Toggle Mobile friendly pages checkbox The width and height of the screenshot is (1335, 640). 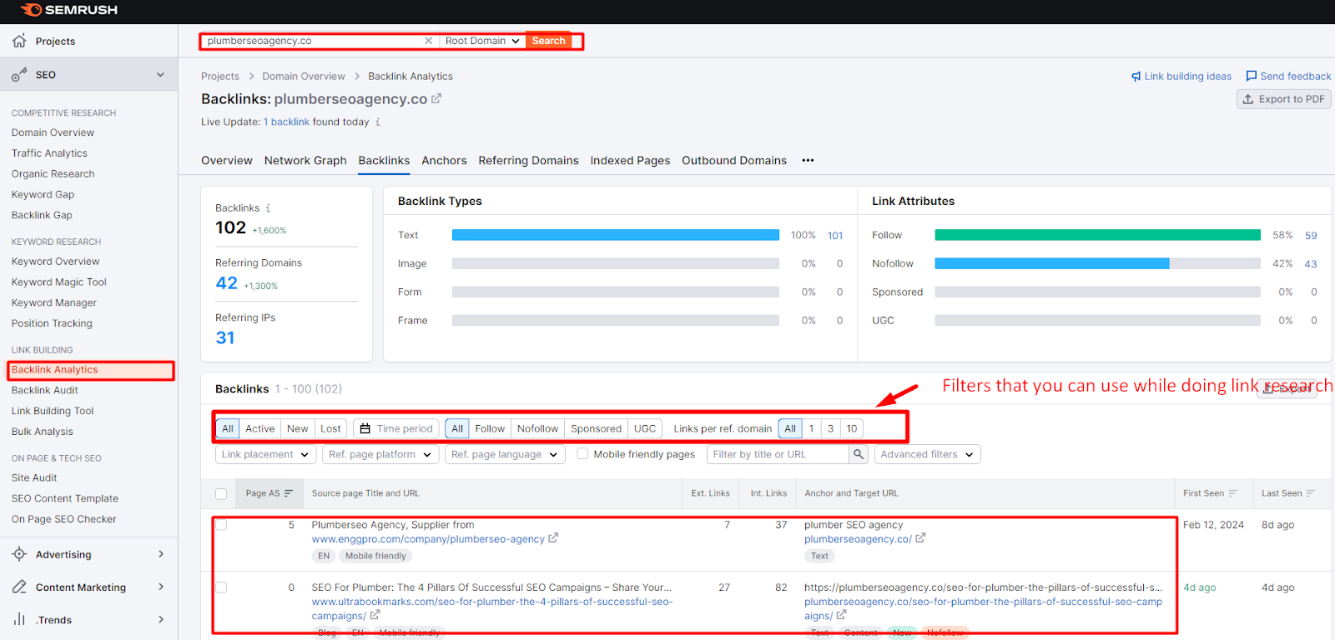click(582, 454)
